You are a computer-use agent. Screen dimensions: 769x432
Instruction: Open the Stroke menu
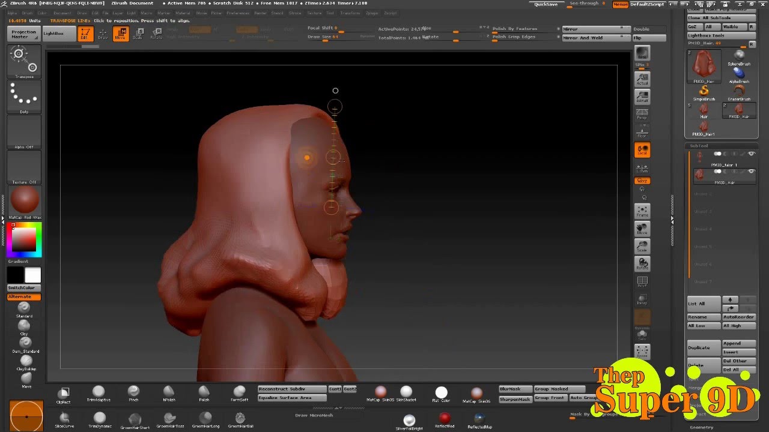[295, 13]
